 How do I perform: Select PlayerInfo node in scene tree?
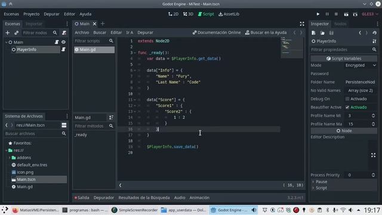click(x=26, y=50)
